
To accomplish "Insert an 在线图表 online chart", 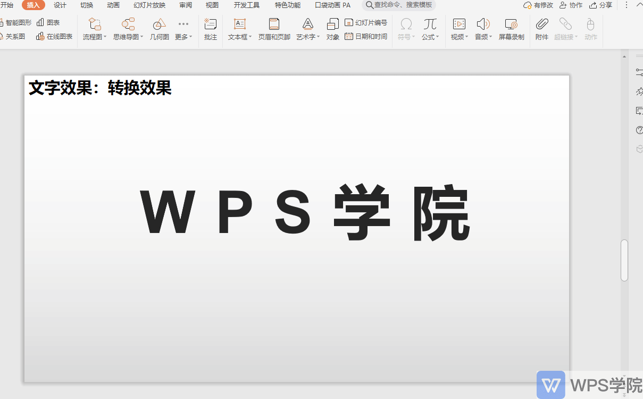I will tap(54, 37).
